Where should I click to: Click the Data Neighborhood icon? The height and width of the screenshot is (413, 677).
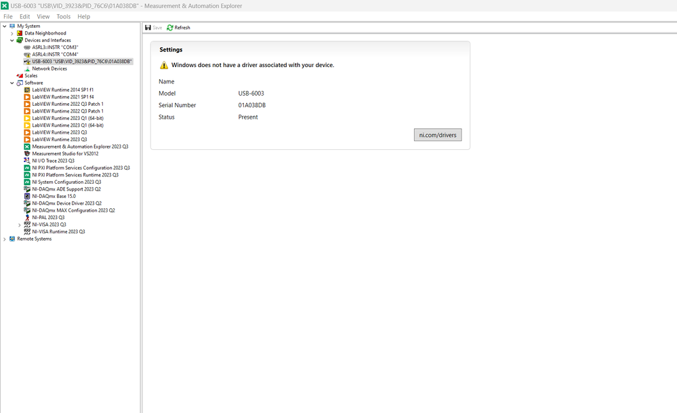(x=20, y=33)
